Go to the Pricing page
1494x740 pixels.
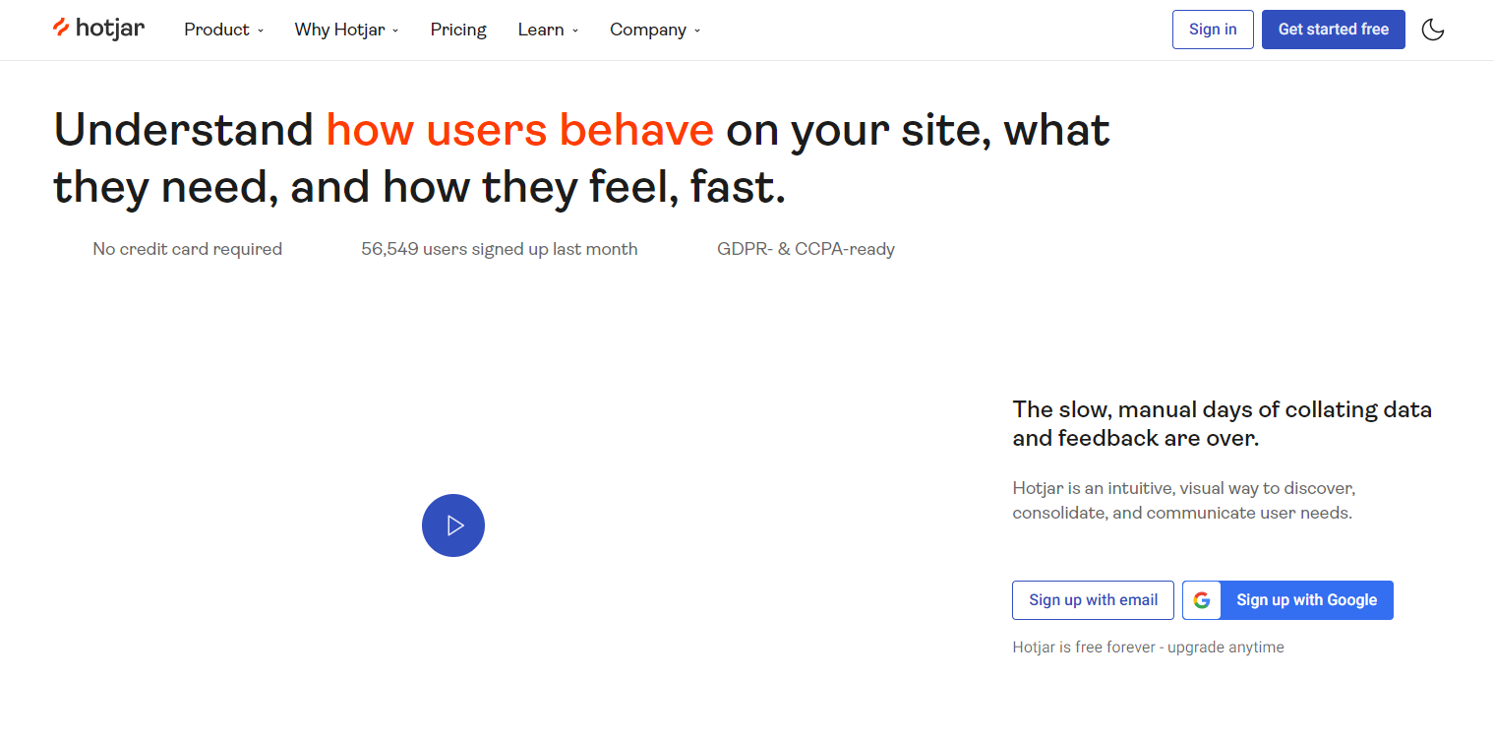click(x=458, y=30)
